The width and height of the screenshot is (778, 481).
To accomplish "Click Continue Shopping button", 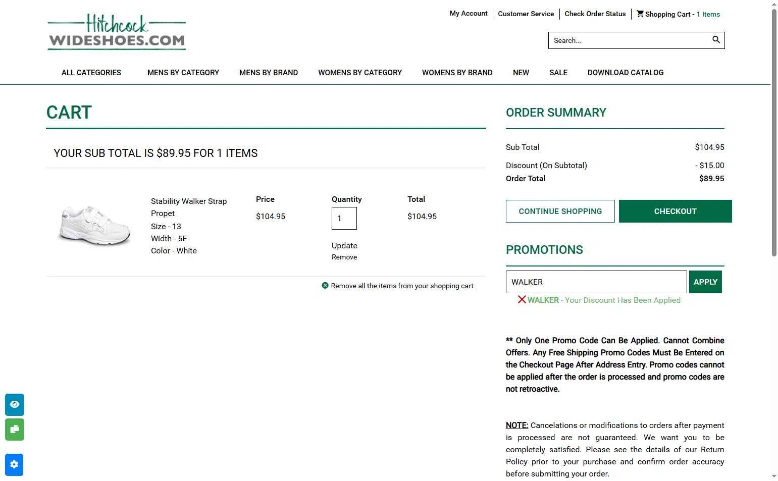I will tap(560, 211).
